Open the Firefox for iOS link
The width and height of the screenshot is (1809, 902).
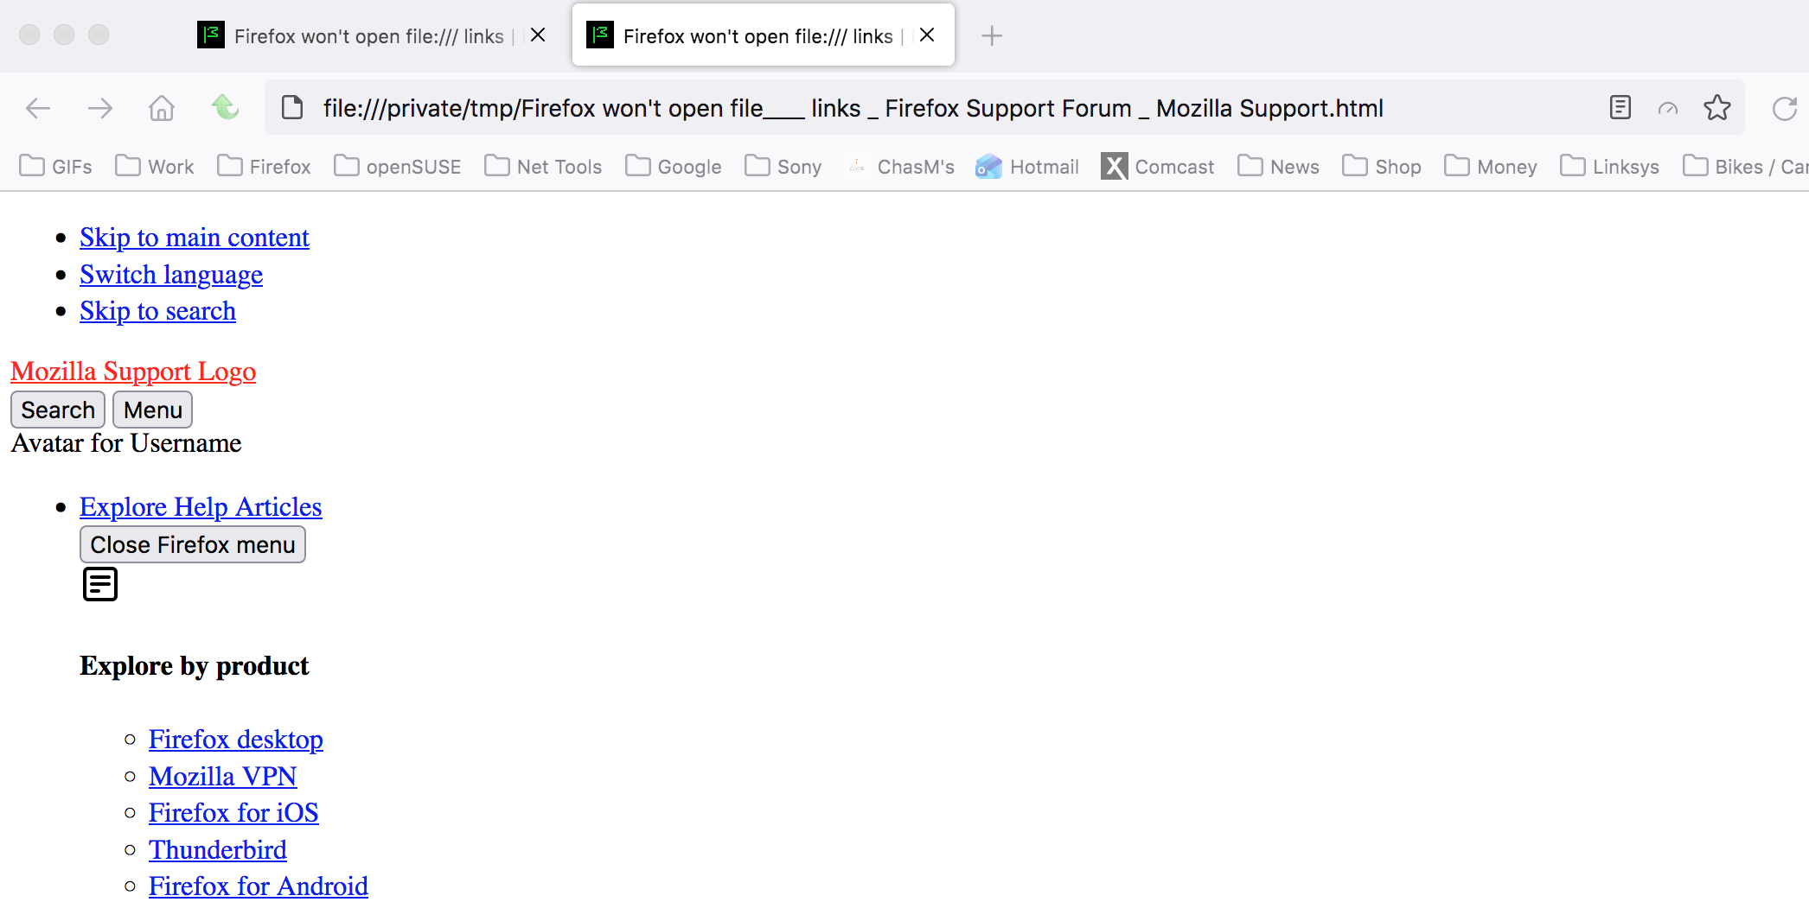click(233, 813)
